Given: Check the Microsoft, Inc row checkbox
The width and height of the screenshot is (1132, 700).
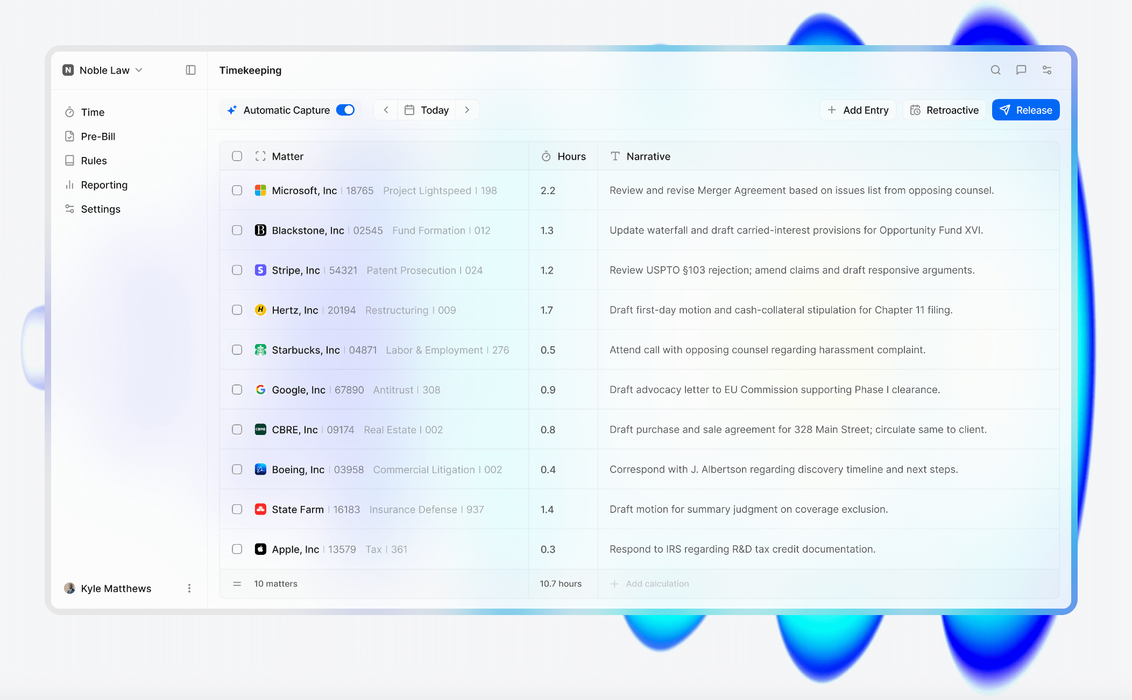Looking at the screenshot, I should 237,190.
